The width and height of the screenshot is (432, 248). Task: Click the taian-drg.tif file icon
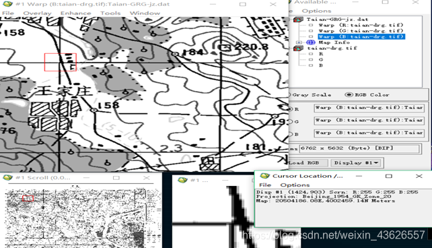point(298,48)
